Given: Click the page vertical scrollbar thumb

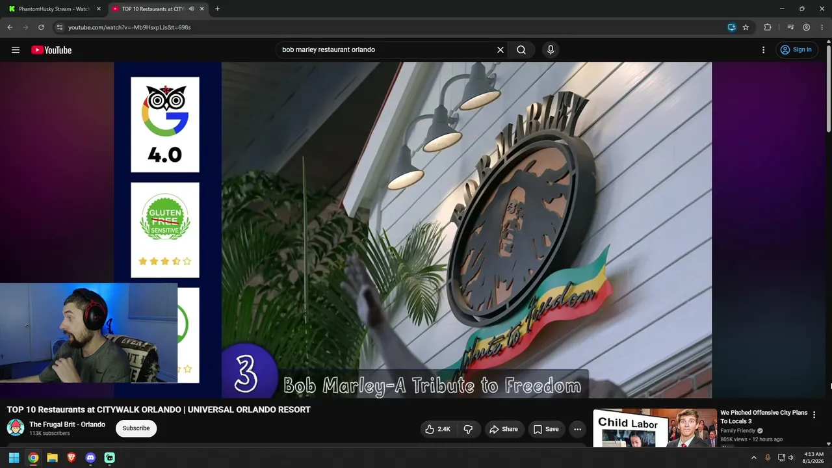Looking at the screenshot, I should point(829,88).
